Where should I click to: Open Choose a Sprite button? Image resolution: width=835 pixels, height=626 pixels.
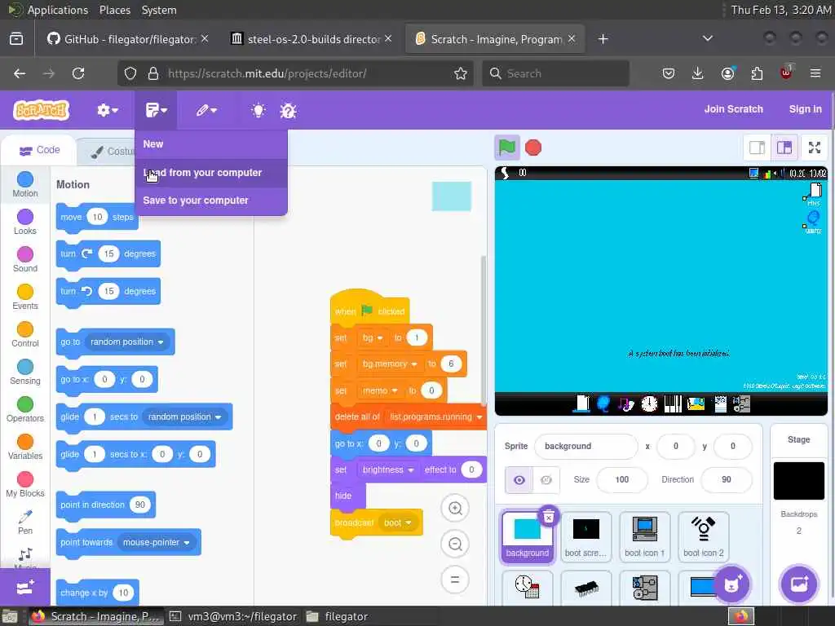732,584
